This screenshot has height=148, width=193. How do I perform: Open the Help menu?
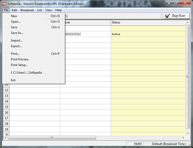click(58, 10)
